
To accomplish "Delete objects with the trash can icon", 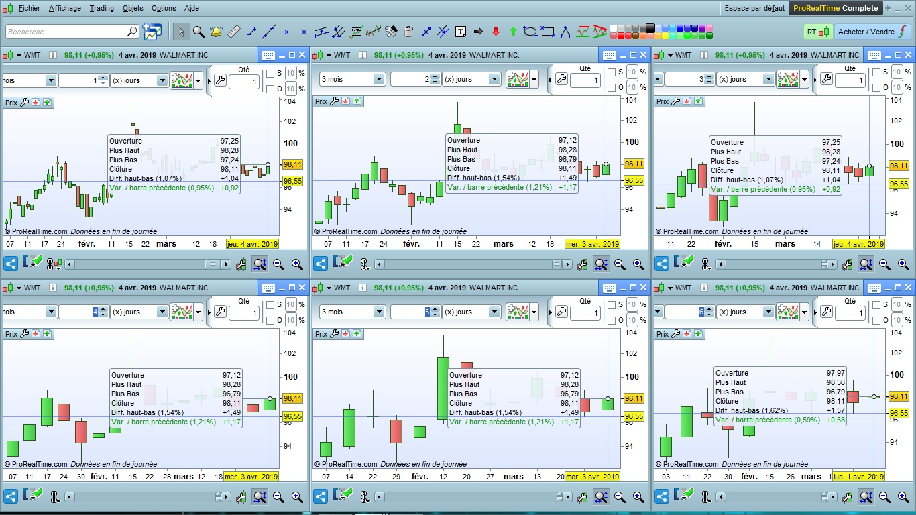I will pyautogui.click(x=408, y=32).
